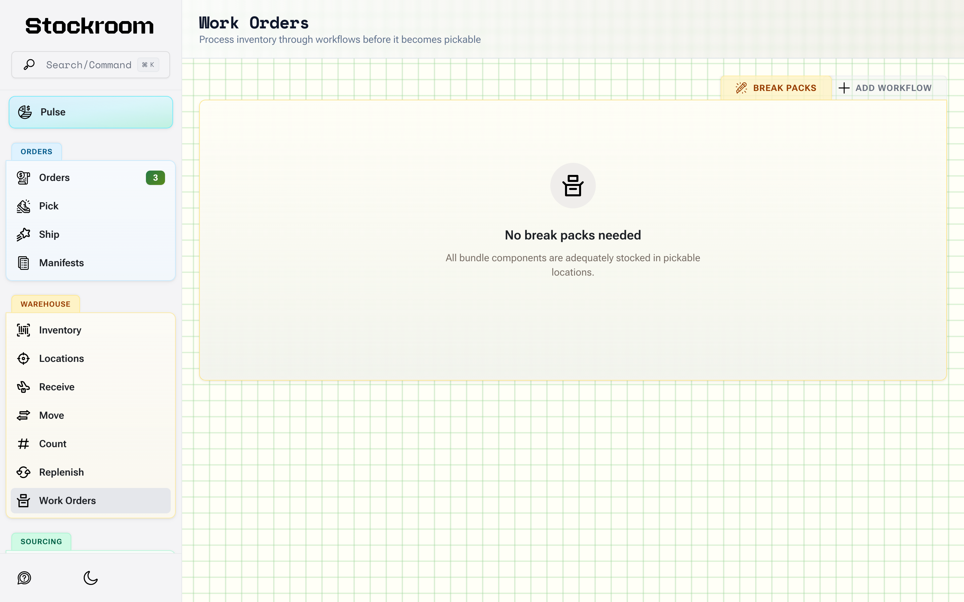This screenshot has width=964, height=602.
Task: Click the 'No break packs needed' heading
Action: pos(573,235)
